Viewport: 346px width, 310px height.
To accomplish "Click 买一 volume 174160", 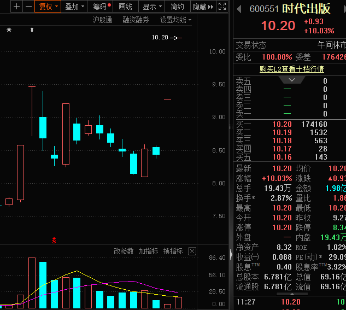I will pyautogui.click(x=314, y=124).
